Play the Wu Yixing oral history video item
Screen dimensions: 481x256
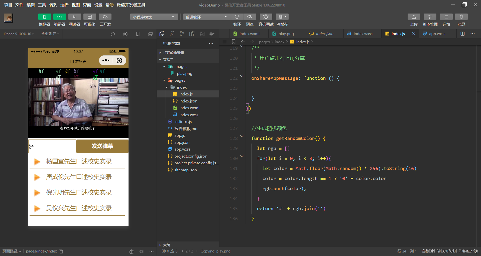(x=77, y=208)
